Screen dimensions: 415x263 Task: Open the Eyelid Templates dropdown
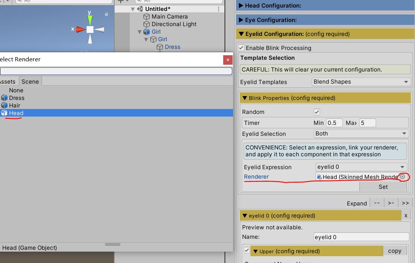pyautogui.click(x=361, y=82)
